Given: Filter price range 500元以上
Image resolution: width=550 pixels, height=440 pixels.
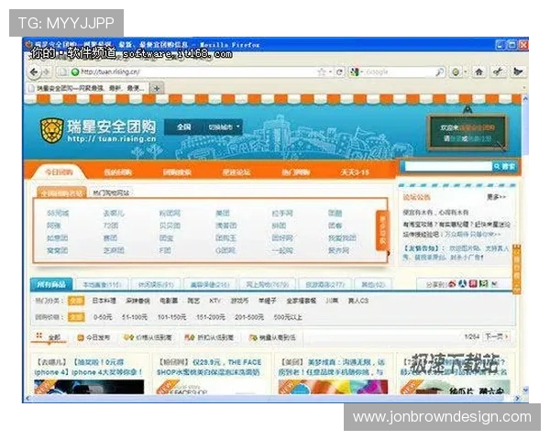Looking at the screenshot, I should coord(288,317).
